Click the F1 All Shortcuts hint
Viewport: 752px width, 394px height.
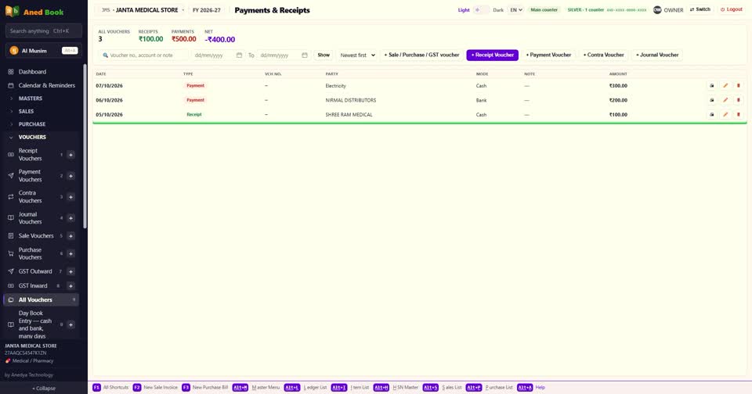tap(110, 387)
